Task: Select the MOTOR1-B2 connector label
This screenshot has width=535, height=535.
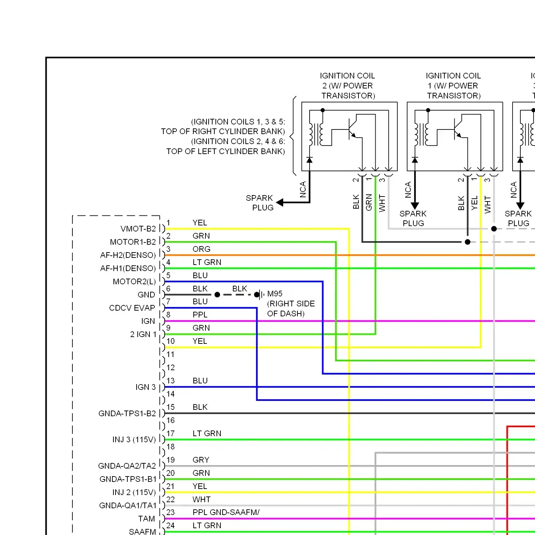Action: pyautogui.click(x=133, y=242)
